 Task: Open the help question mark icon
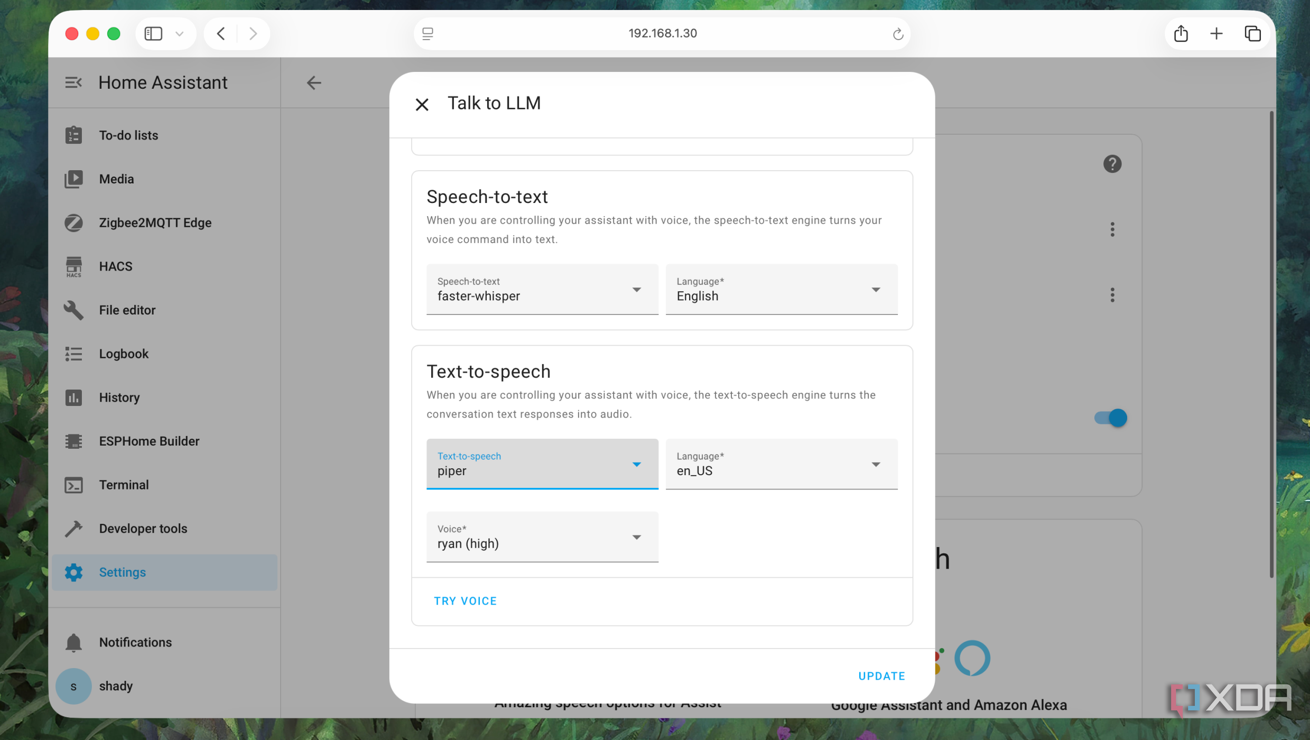(1112, 164)
